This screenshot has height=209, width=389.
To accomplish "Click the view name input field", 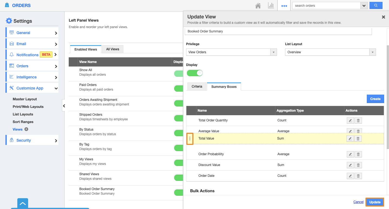I will point(278,31).
